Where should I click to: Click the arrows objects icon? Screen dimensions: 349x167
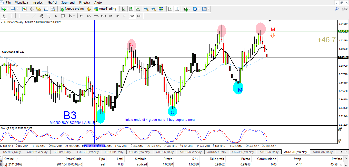[x=70, y=16]
